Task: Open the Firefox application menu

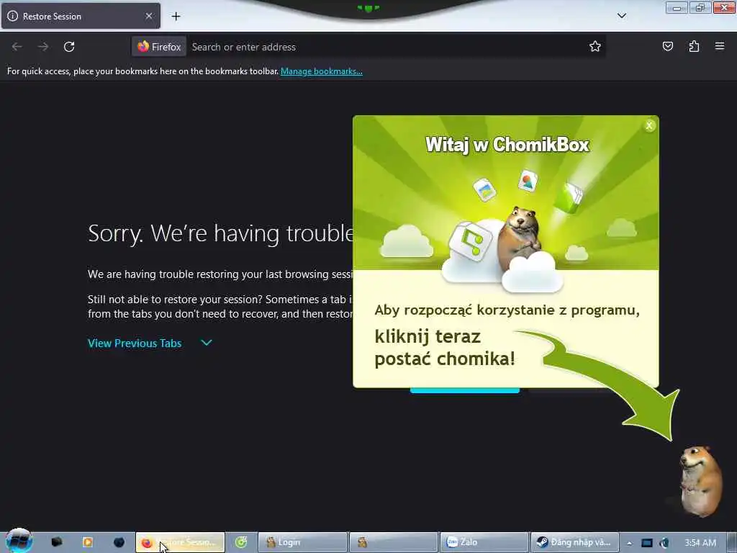Action: pos(720,46)
